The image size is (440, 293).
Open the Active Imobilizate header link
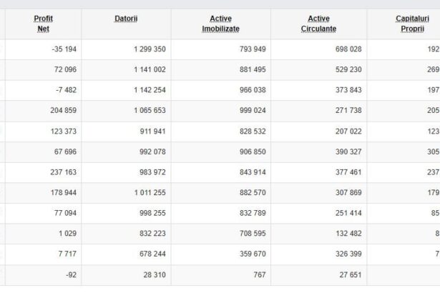[x=220, y=24]
